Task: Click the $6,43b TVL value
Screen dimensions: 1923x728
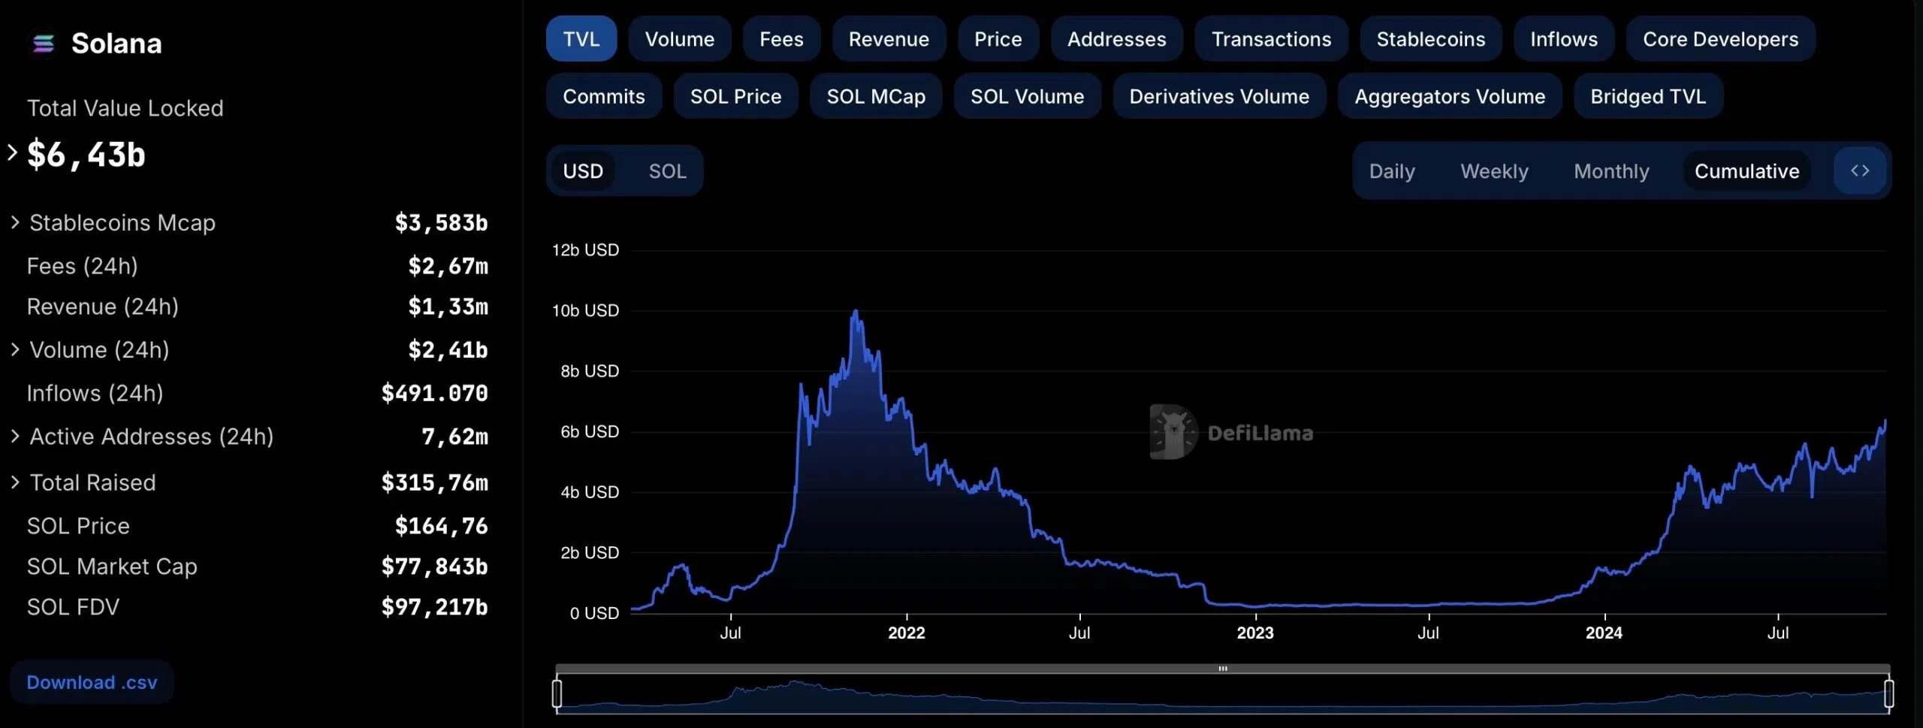Action: point(86,155)
